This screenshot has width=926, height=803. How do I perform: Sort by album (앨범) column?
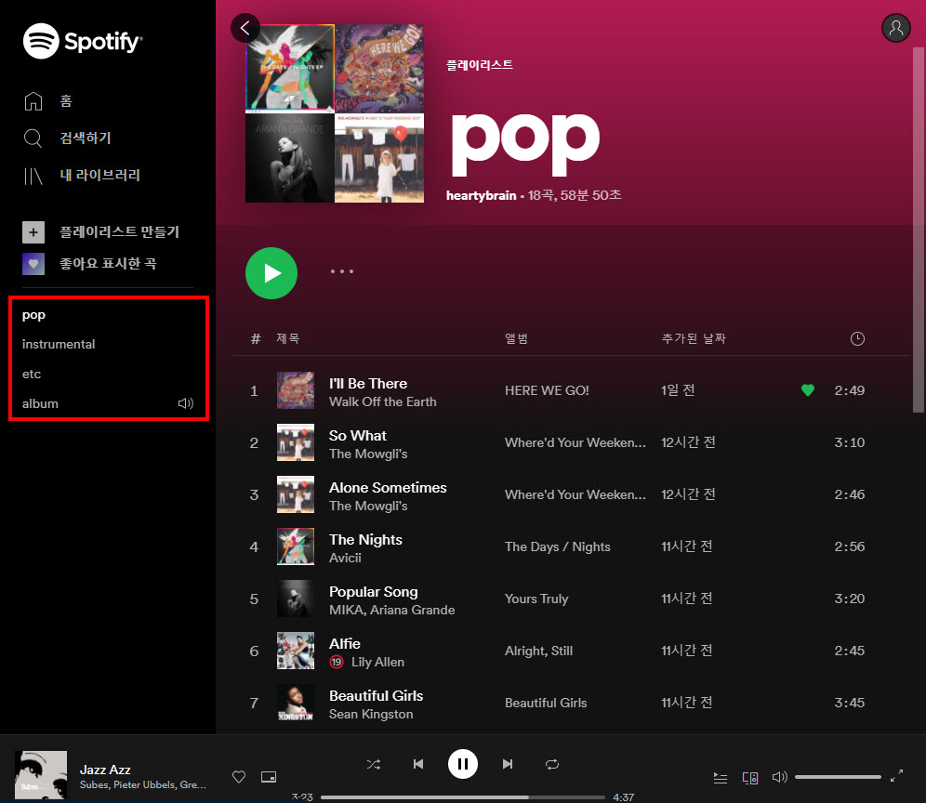[516, 338]
